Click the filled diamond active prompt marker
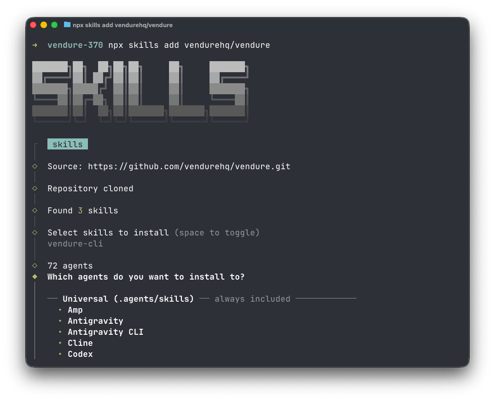The height and width of the screenshot is (401, 495). (35, 276)
